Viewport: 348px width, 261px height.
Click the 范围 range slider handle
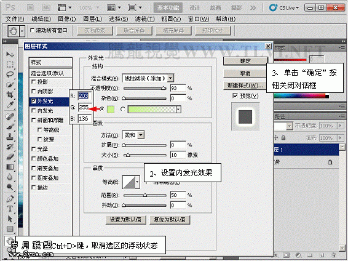[x=145, y=195]
